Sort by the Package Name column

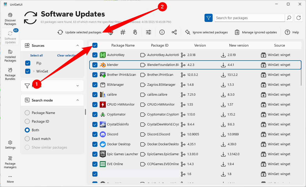pos(123,45)
